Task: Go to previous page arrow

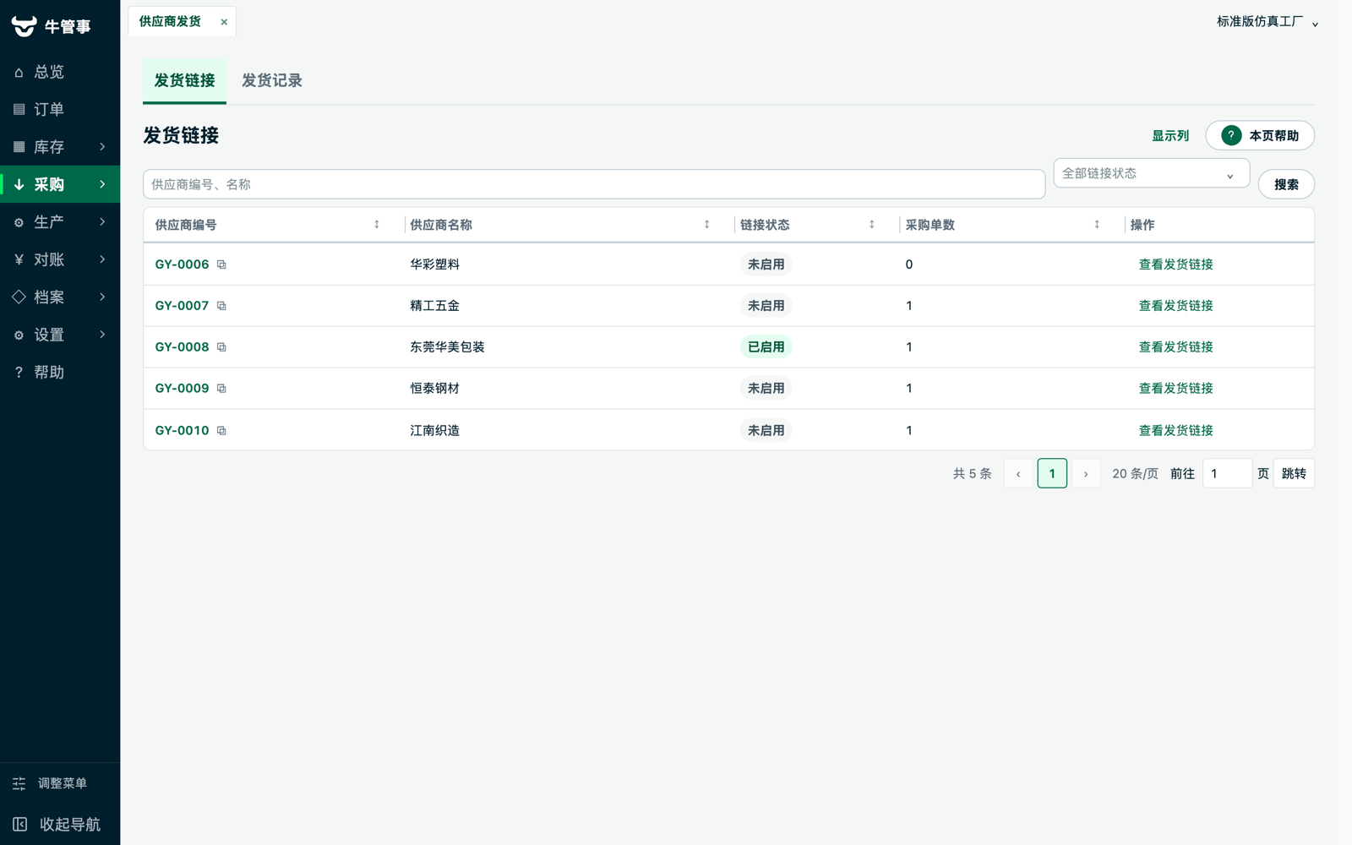Action: point(1018,473)
